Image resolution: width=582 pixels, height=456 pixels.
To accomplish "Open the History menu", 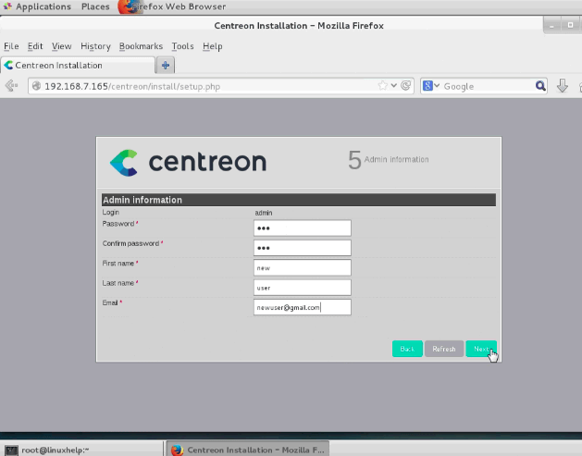I will pyautogui.click(x=95, y=46).
